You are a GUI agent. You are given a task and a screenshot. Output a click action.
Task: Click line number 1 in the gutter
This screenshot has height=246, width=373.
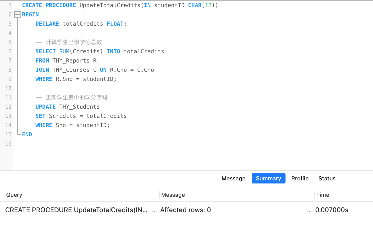pyautogui.click(x=10, y=5)
